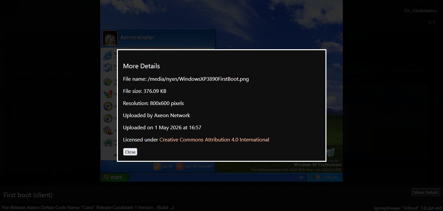Click the EN language indicator in the XP taskbar
443x211 pixels.
click(301, 178)
